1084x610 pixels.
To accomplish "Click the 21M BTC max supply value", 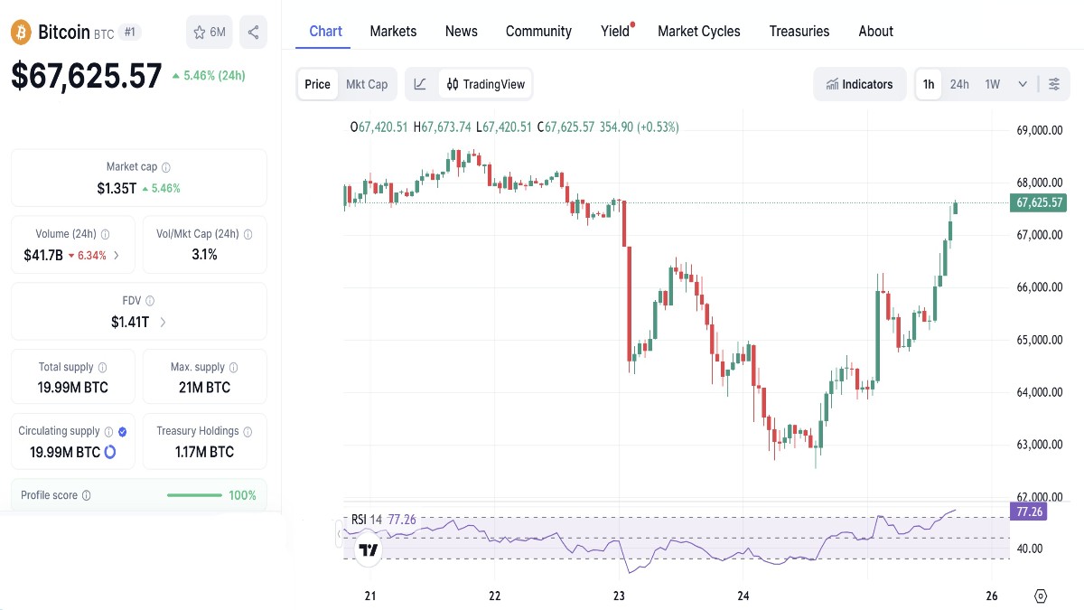I will (x=205, y=388).
